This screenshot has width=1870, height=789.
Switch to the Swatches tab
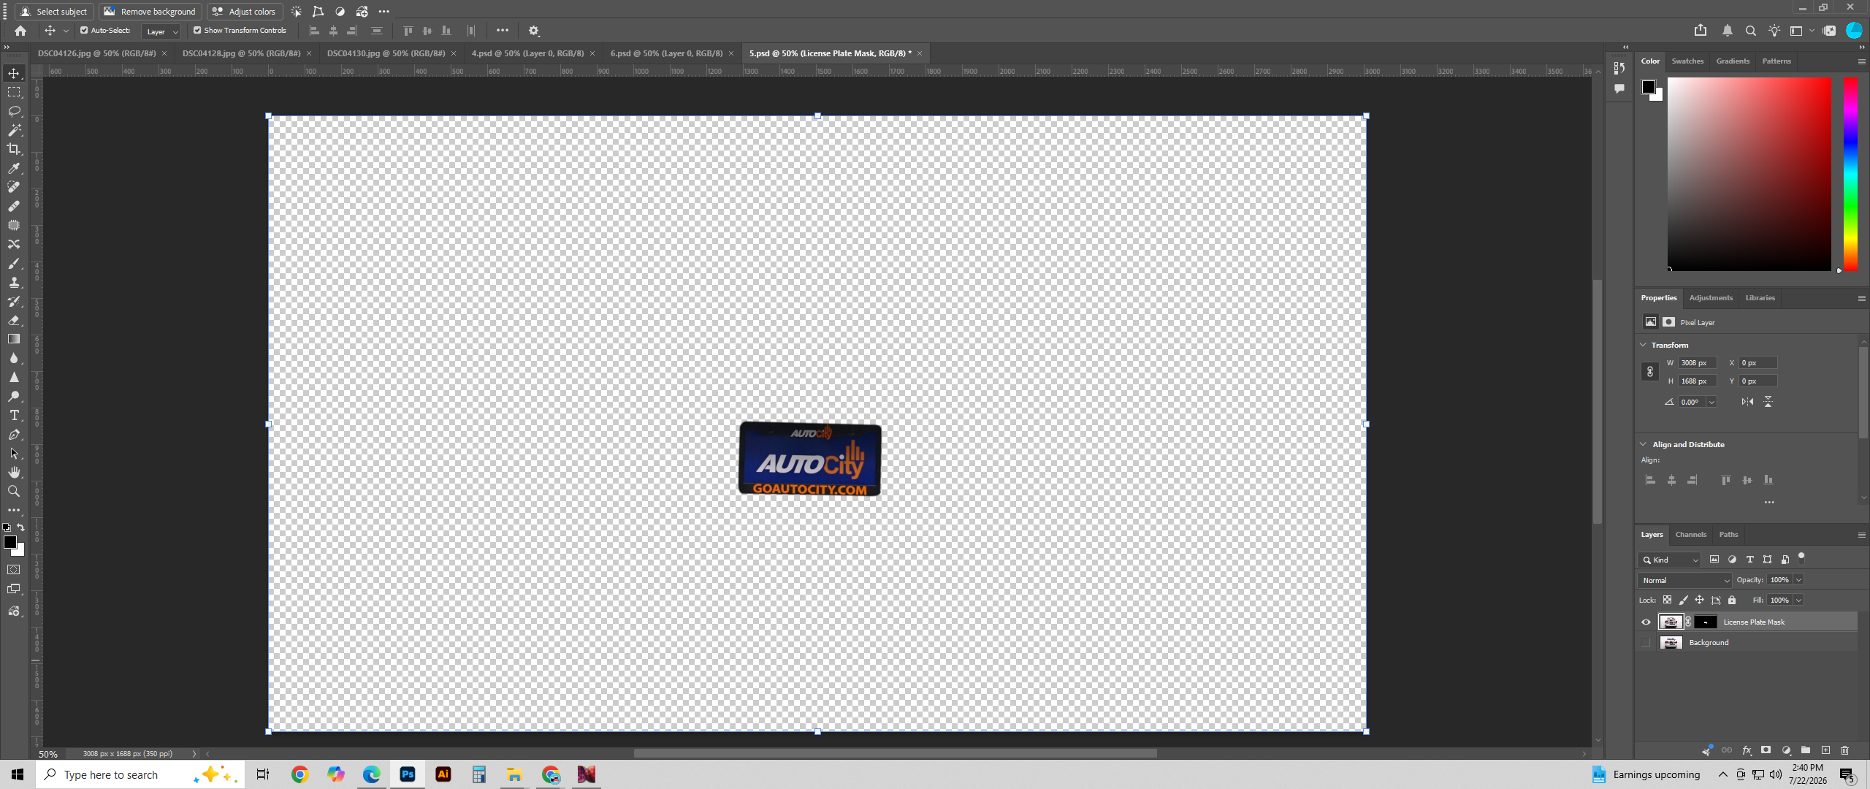1687,61
